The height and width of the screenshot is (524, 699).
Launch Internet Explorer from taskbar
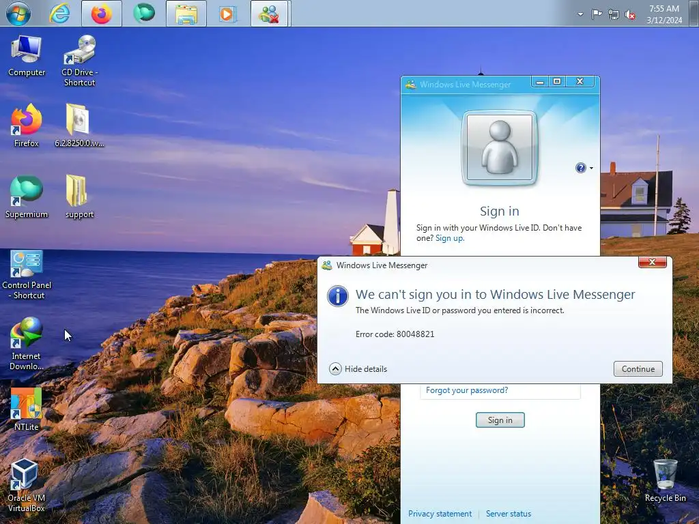pos(60,14)
